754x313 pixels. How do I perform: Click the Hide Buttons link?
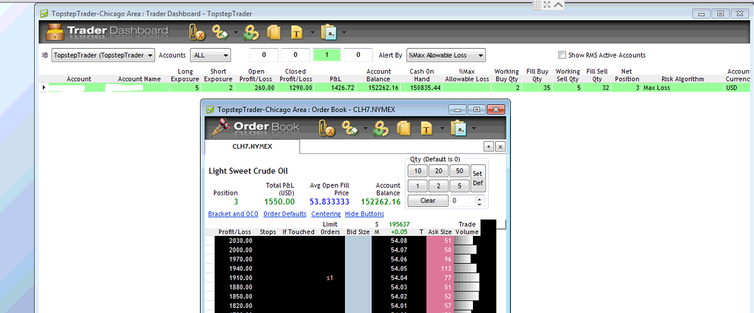[x=365, y=214]
